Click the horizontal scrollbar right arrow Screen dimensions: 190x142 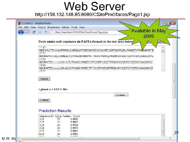point(170,138)
